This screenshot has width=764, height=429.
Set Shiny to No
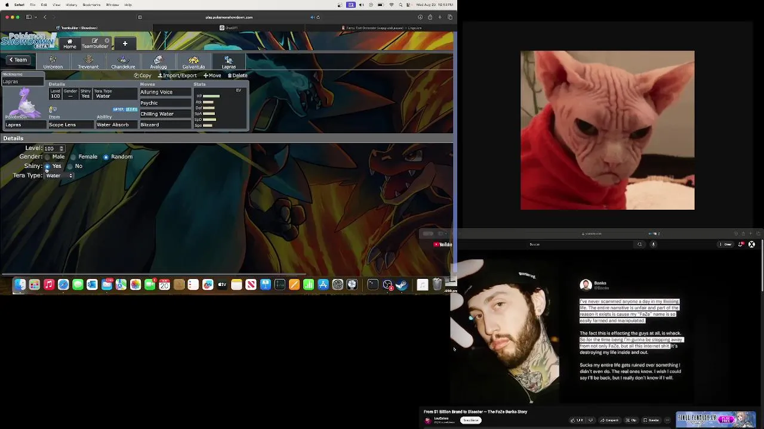(70, 166)
